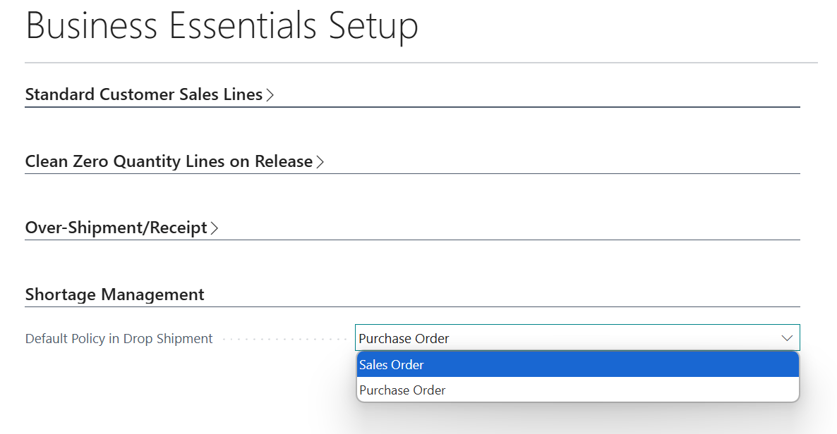Click the Default Policy in Drop Shipment label
Screen dimensions: 837x434
(119, 339)
